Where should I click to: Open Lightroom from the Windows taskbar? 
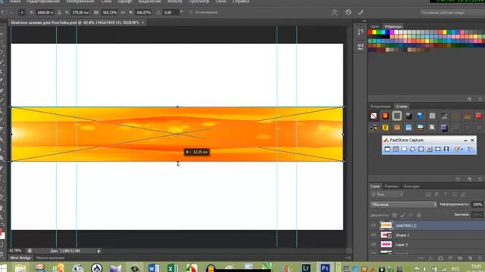pyautogui.click(x=306, y=267)
